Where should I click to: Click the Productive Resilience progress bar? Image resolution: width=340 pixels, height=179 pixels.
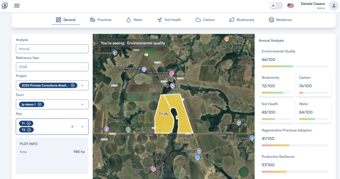coord(295,172)
